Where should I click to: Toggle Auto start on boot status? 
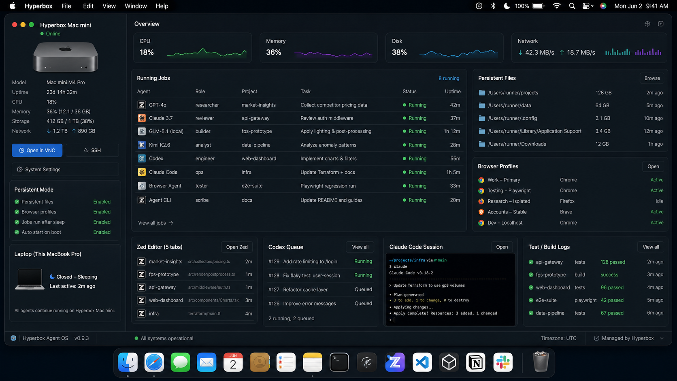coord(102,232)
